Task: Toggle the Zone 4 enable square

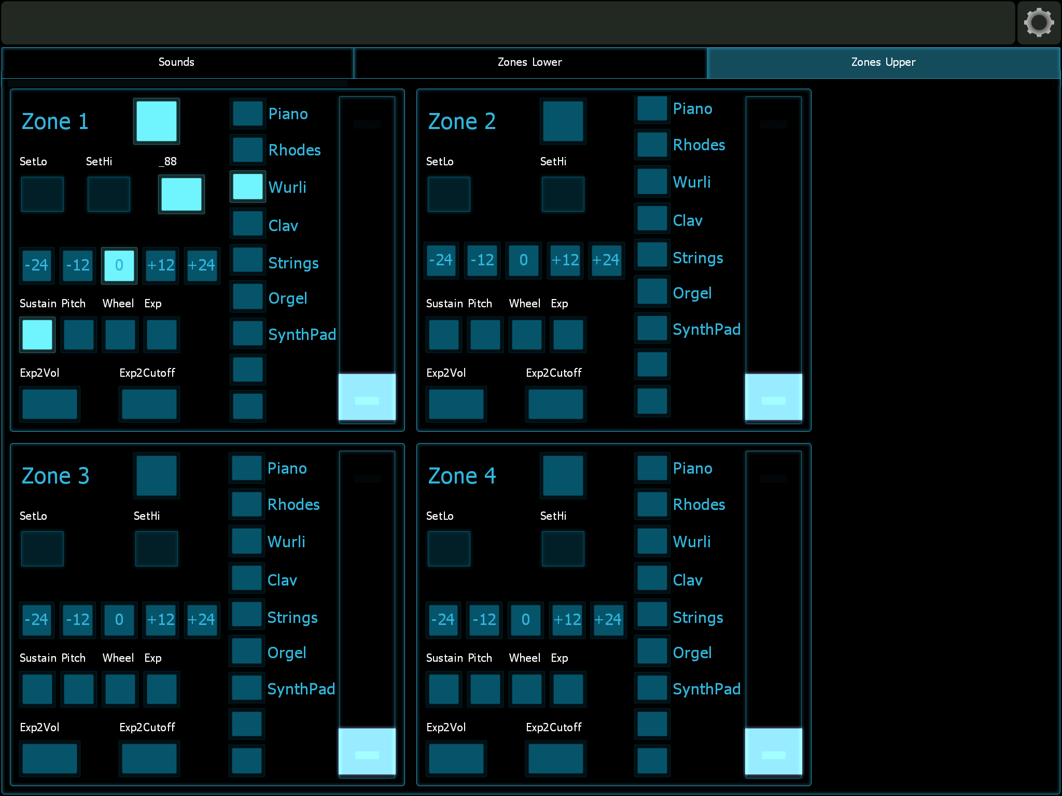Action: point(563,476)
